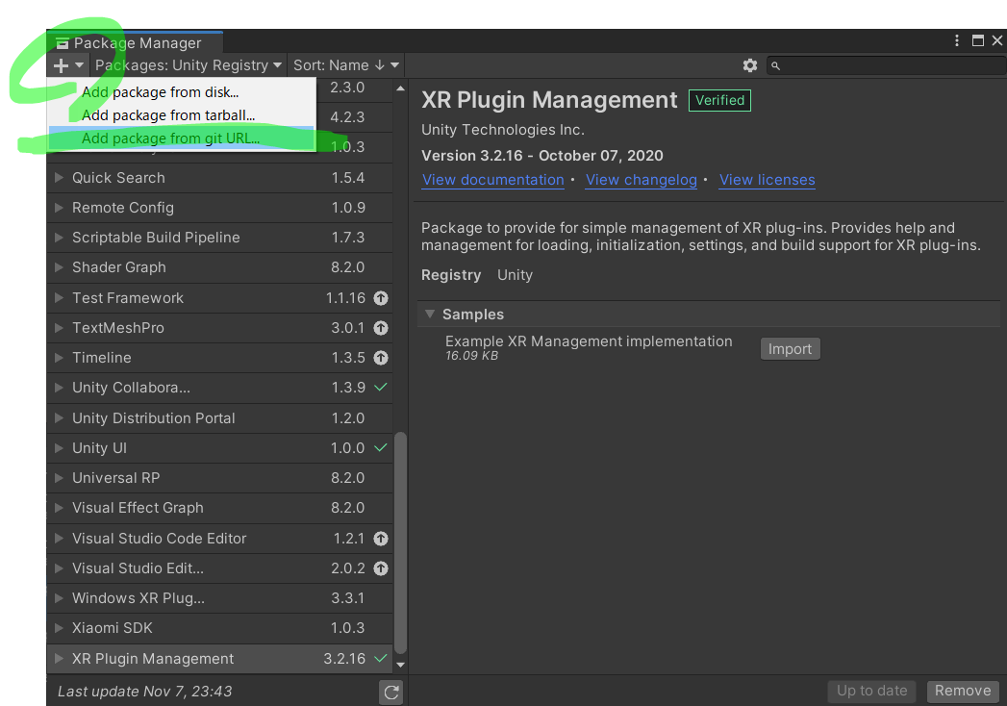Screen dimensions: 1007x706
Task: Open the View documentation link
Action: [492, 180]
